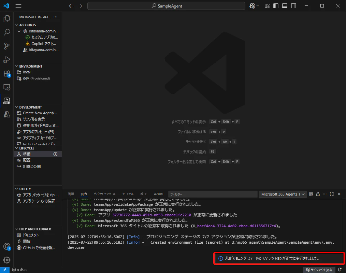Switch to the デバッグ コンソール tab
Image resolution: width=346 pixels, height=273 pixels.
[x=105, y=194]
